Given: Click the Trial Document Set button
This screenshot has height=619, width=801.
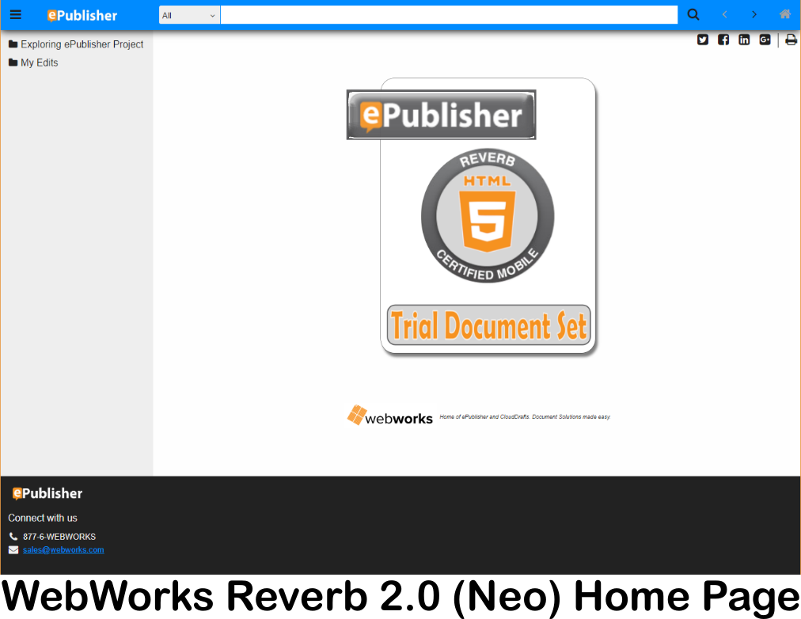Looking at the screenshot, I should pyautogui.click(x=489, y=325).
